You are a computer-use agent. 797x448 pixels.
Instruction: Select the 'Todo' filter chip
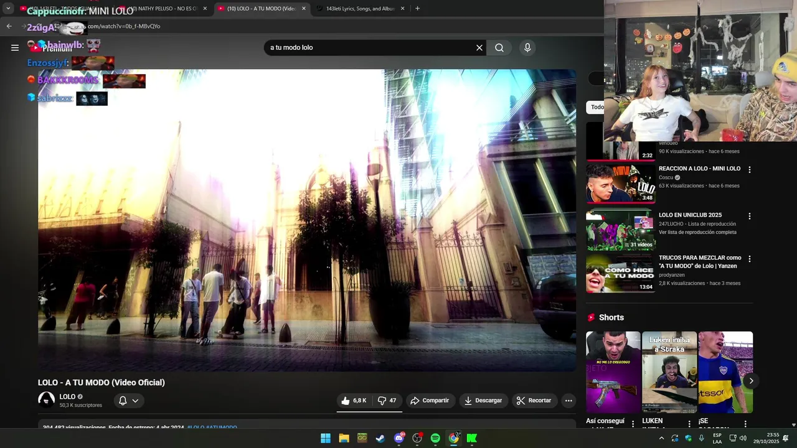click(x=596, y=107)
